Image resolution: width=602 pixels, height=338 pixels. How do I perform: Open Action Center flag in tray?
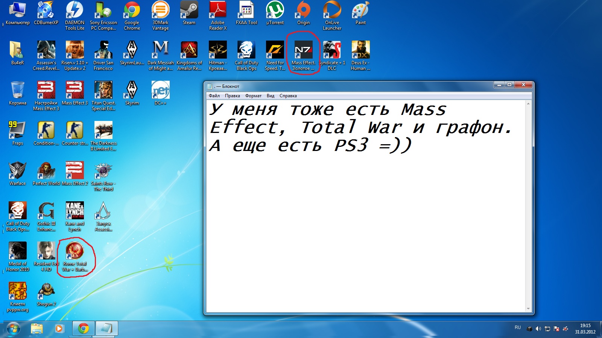click(x=556, y=329)
